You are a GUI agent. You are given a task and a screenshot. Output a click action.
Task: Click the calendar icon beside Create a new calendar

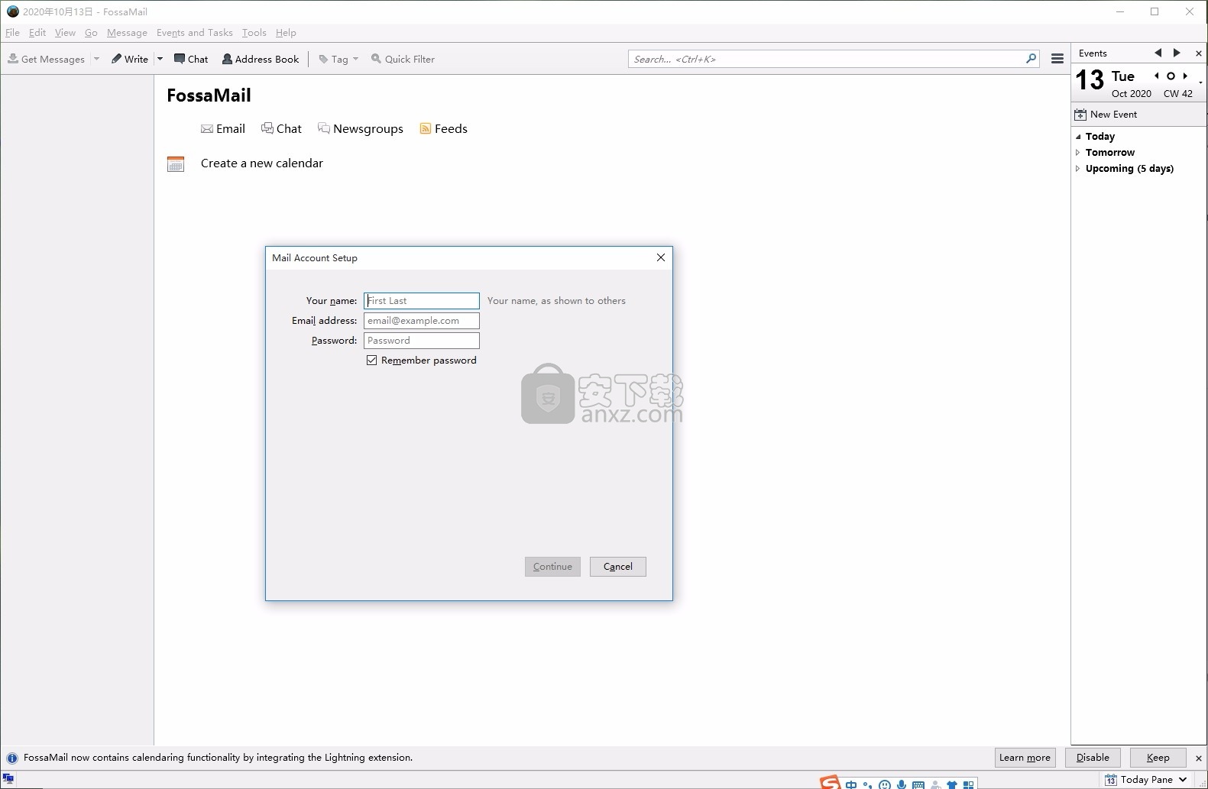(176, 163)
